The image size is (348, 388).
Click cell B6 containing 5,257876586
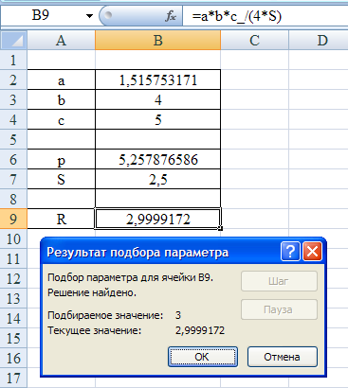point(157,159)
